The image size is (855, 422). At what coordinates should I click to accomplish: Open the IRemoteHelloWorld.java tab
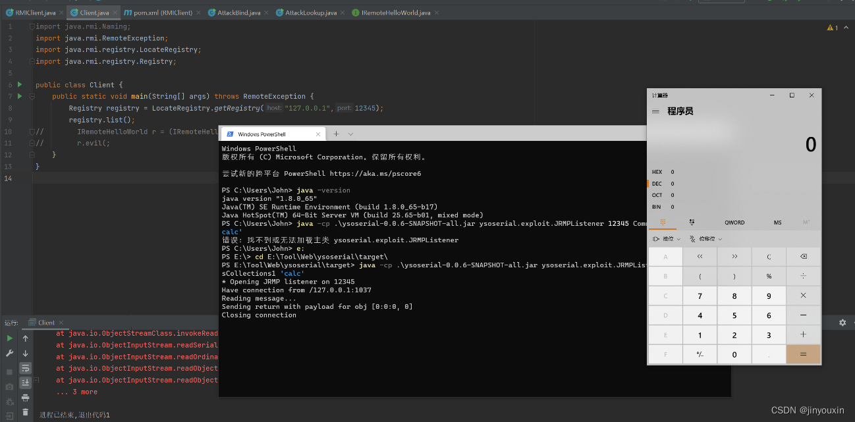click(x=396, y=13)
